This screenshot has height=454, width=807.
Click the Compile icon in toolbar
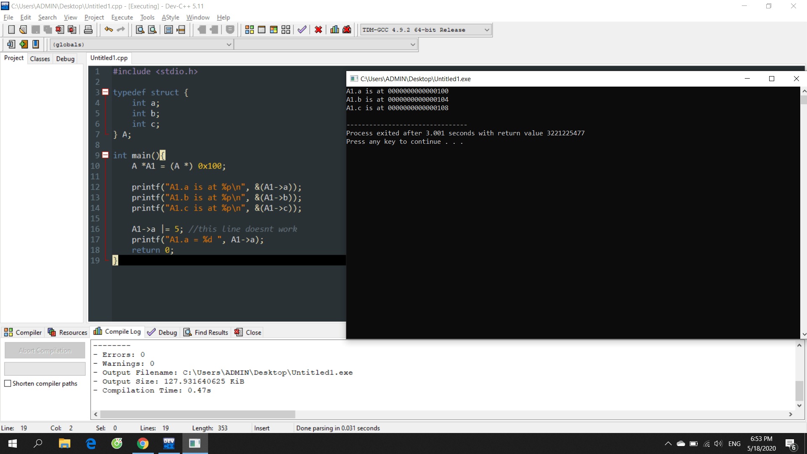(249, 30)
